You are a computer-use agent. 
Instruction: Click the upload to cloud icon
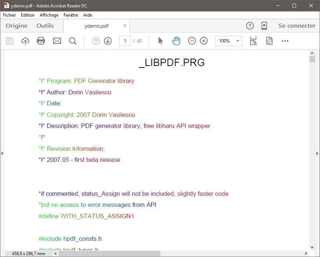click(25, 41)
